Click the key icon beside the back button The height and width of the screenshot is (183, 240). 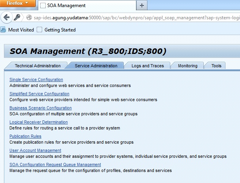[18, 17]
